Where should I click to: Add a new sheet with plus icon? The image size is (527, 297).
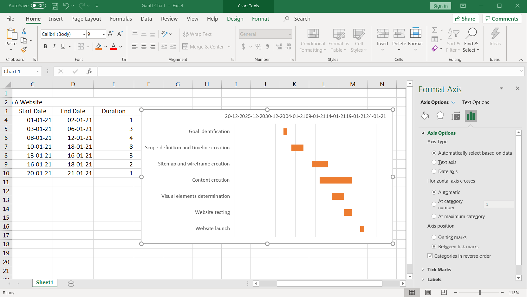(x=71, y=284)
